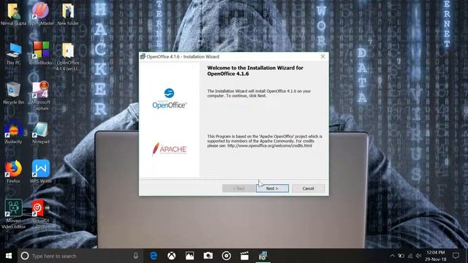The width and height of the screenshot is (468, 263).
Task: Click the Apache feather logo
Action: (169, 149)
